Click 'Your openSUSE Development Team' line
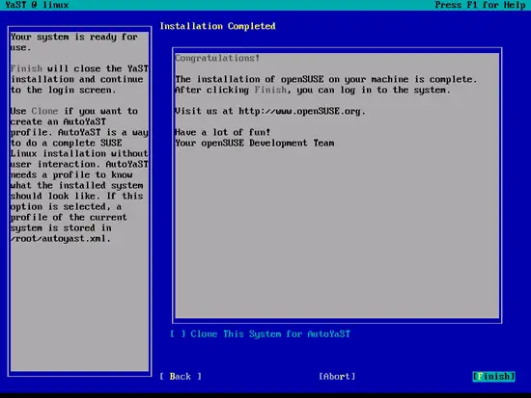The height and width of the screenshot is (398, 531). click(255, 143)
